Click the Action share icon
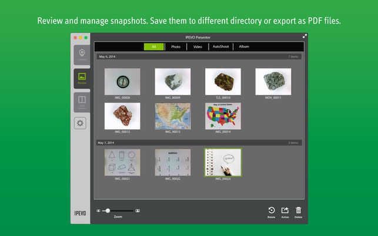378x236 pixels. coord(285,211)
